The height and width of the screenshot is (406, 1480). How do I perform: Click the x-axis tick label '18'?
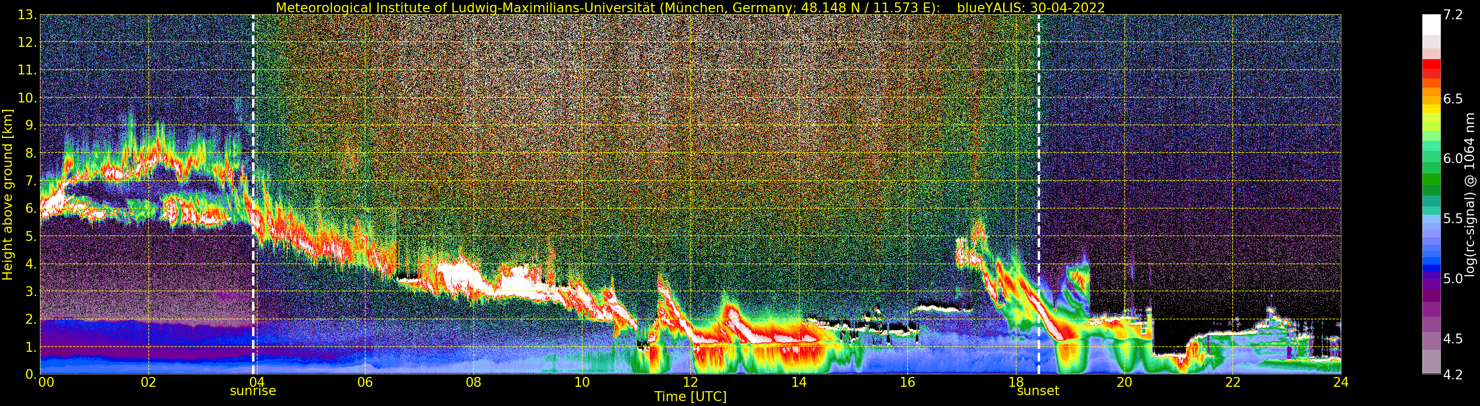[1016, 382]
